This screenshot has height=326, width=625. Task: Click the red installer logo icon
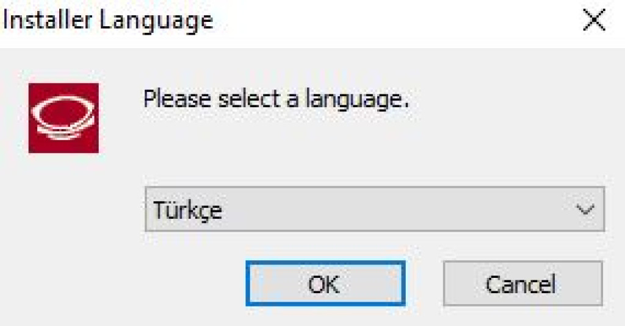click(63, 118)
